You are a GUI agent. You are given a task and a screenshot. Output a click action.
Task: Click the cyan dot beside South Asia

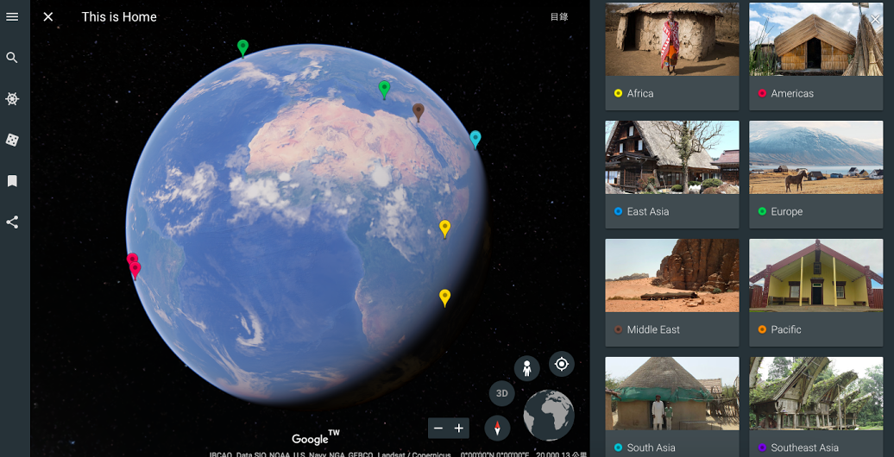tap(618, 448)
